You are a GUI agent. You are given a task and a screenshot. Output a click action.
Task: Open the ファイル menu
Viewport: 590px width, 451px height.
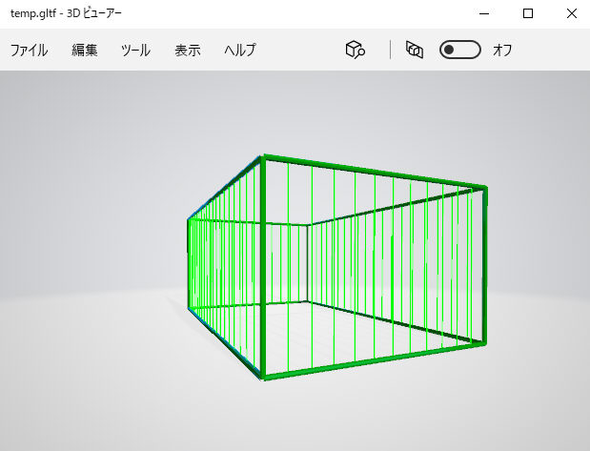coord(29,51)
